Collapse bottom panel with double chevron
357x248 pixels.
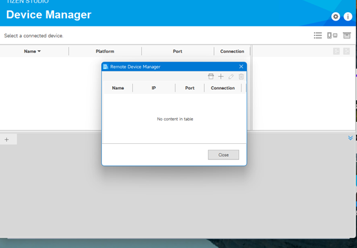(x=350, y=138)
